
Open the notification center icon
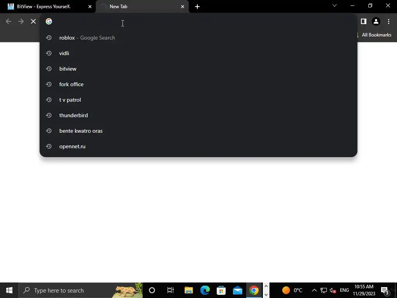pyautogui.click(x=385, y=290)
